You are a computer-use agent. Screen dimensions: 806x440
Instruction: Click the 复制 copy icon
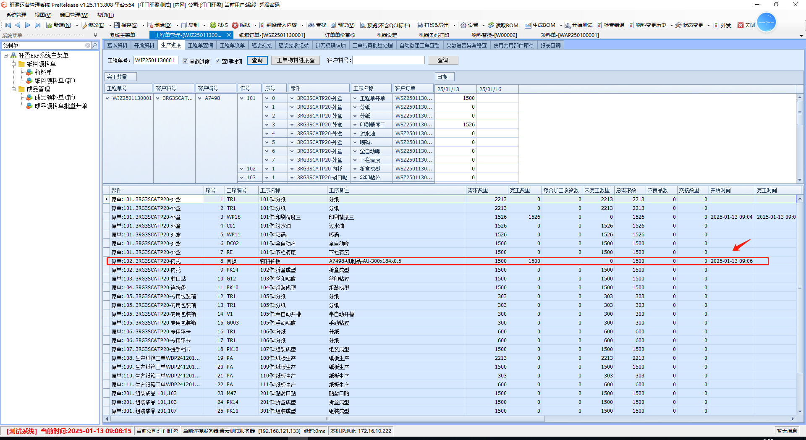[184, 25]
